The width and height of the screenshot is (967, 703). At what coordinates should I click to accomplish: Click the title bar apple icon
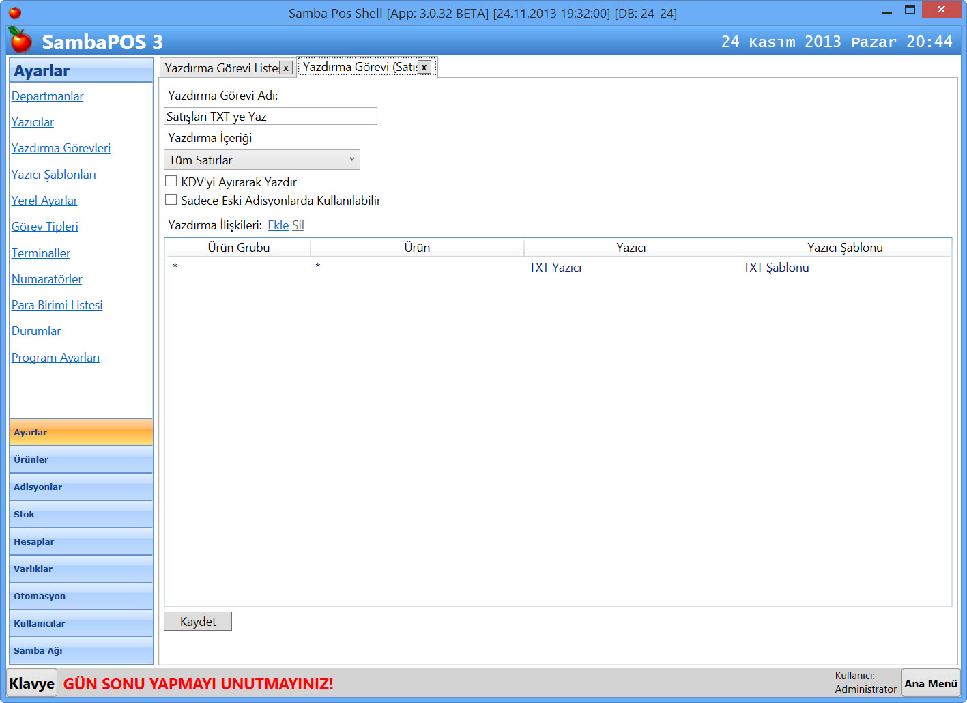click(x=14, y=12)
